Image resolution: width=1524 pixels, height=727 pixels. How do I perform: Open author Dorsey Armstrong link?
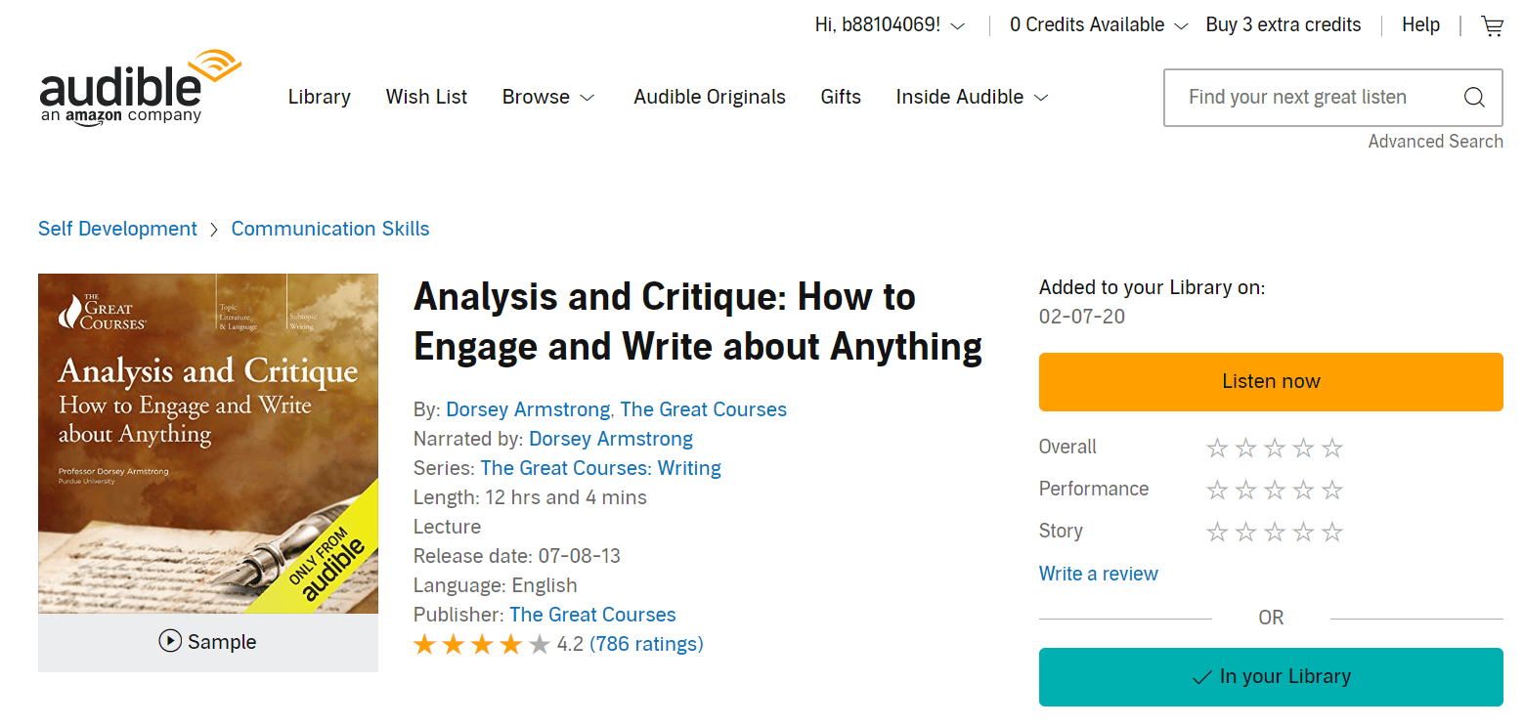click(x=529, y=409)
